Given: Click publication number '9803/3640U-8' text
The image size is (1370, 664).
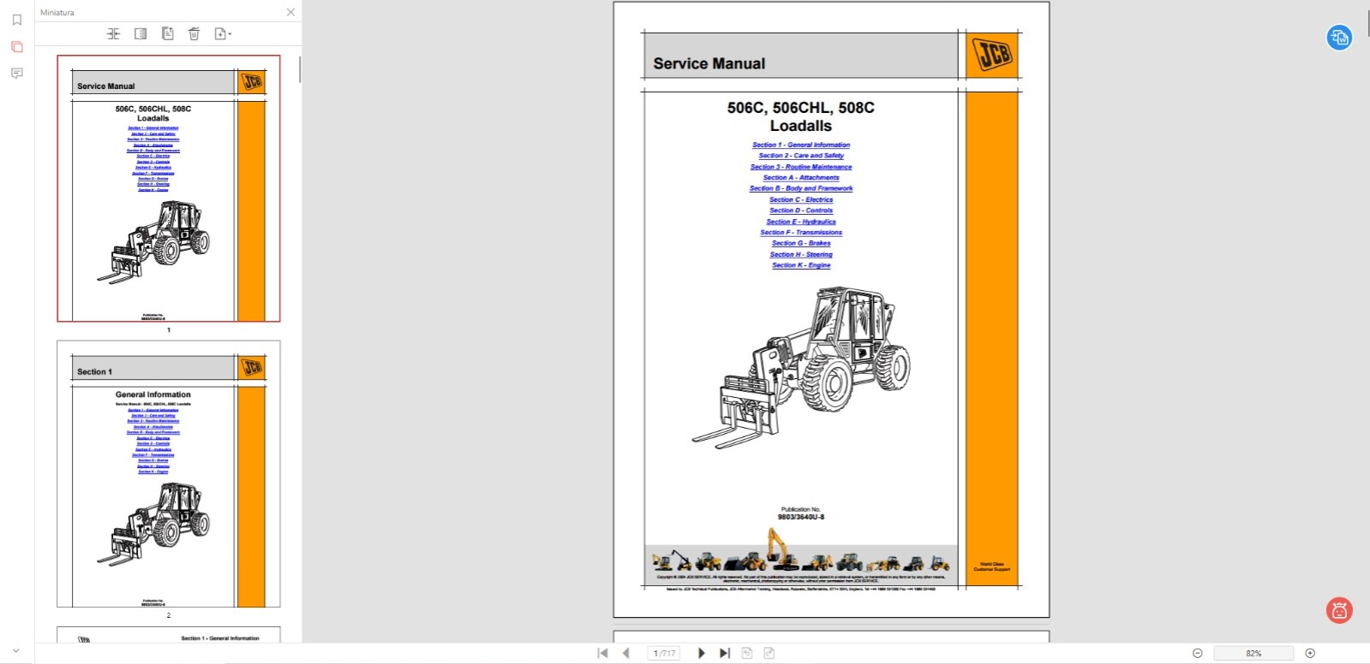Looking at the screenshot, I should pyautogui.click(x=801, y=517).
